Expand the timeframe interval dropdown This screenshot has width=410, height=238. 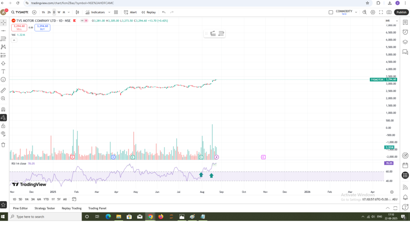tap(69, 12)
